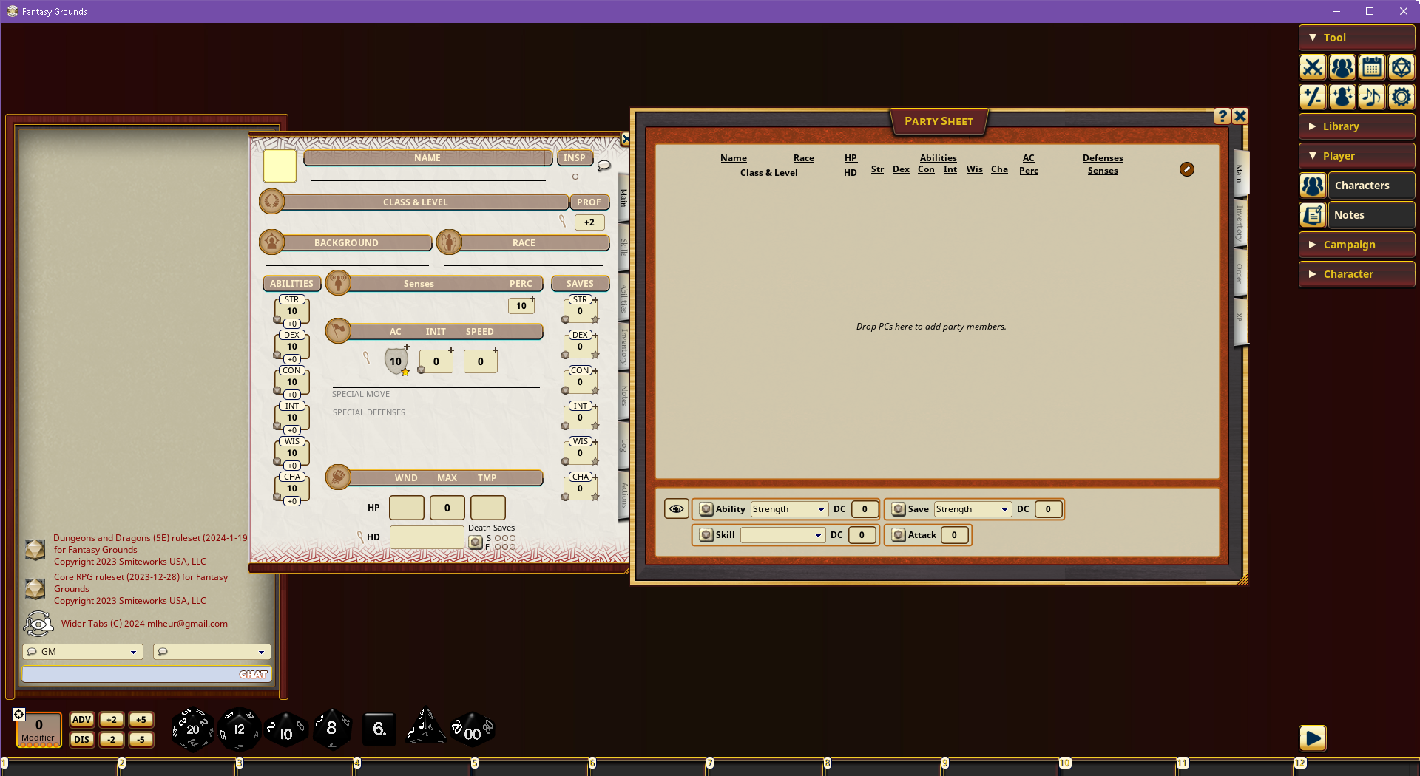Expand the Character sidebar section
The height and width of the screenshot is (776, 1420).
[x=1356, y=274]
